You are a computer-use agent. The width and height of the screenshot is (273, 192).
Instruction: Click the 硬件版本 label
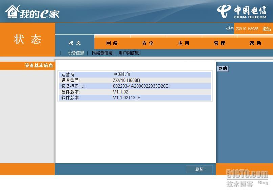71,92
